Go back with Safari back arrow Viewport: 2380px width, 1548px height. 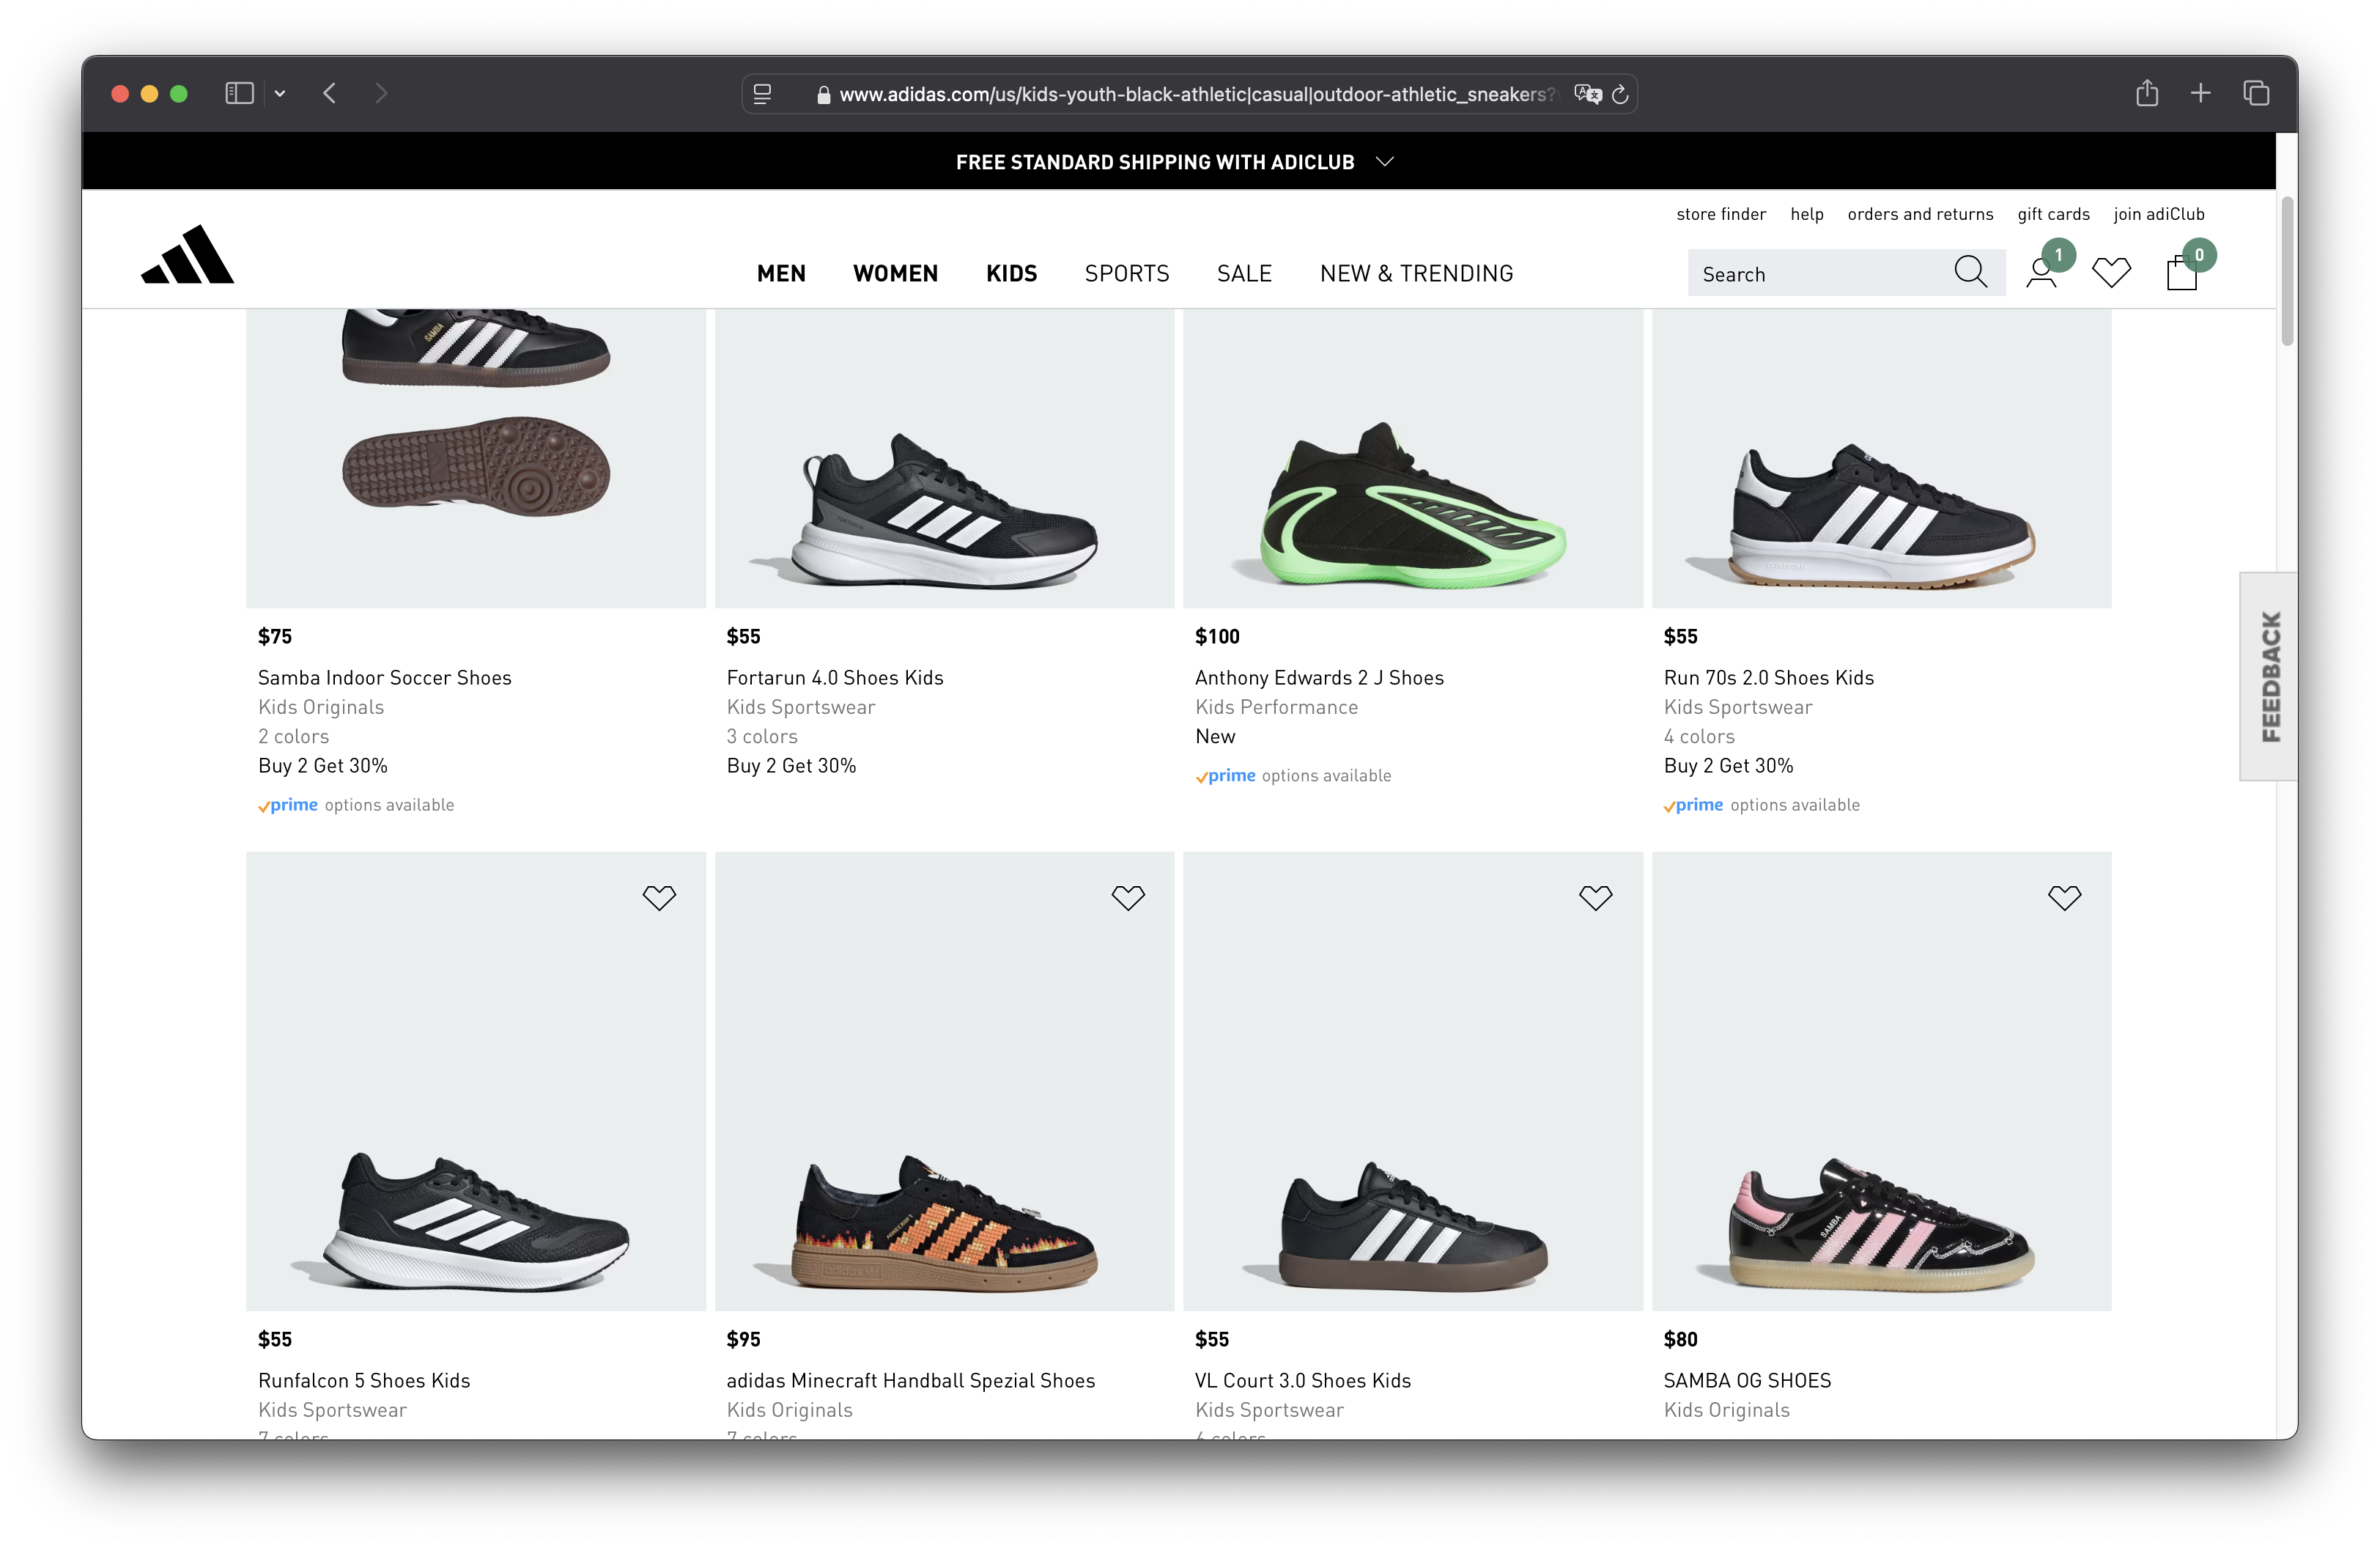tap(330, 93)
